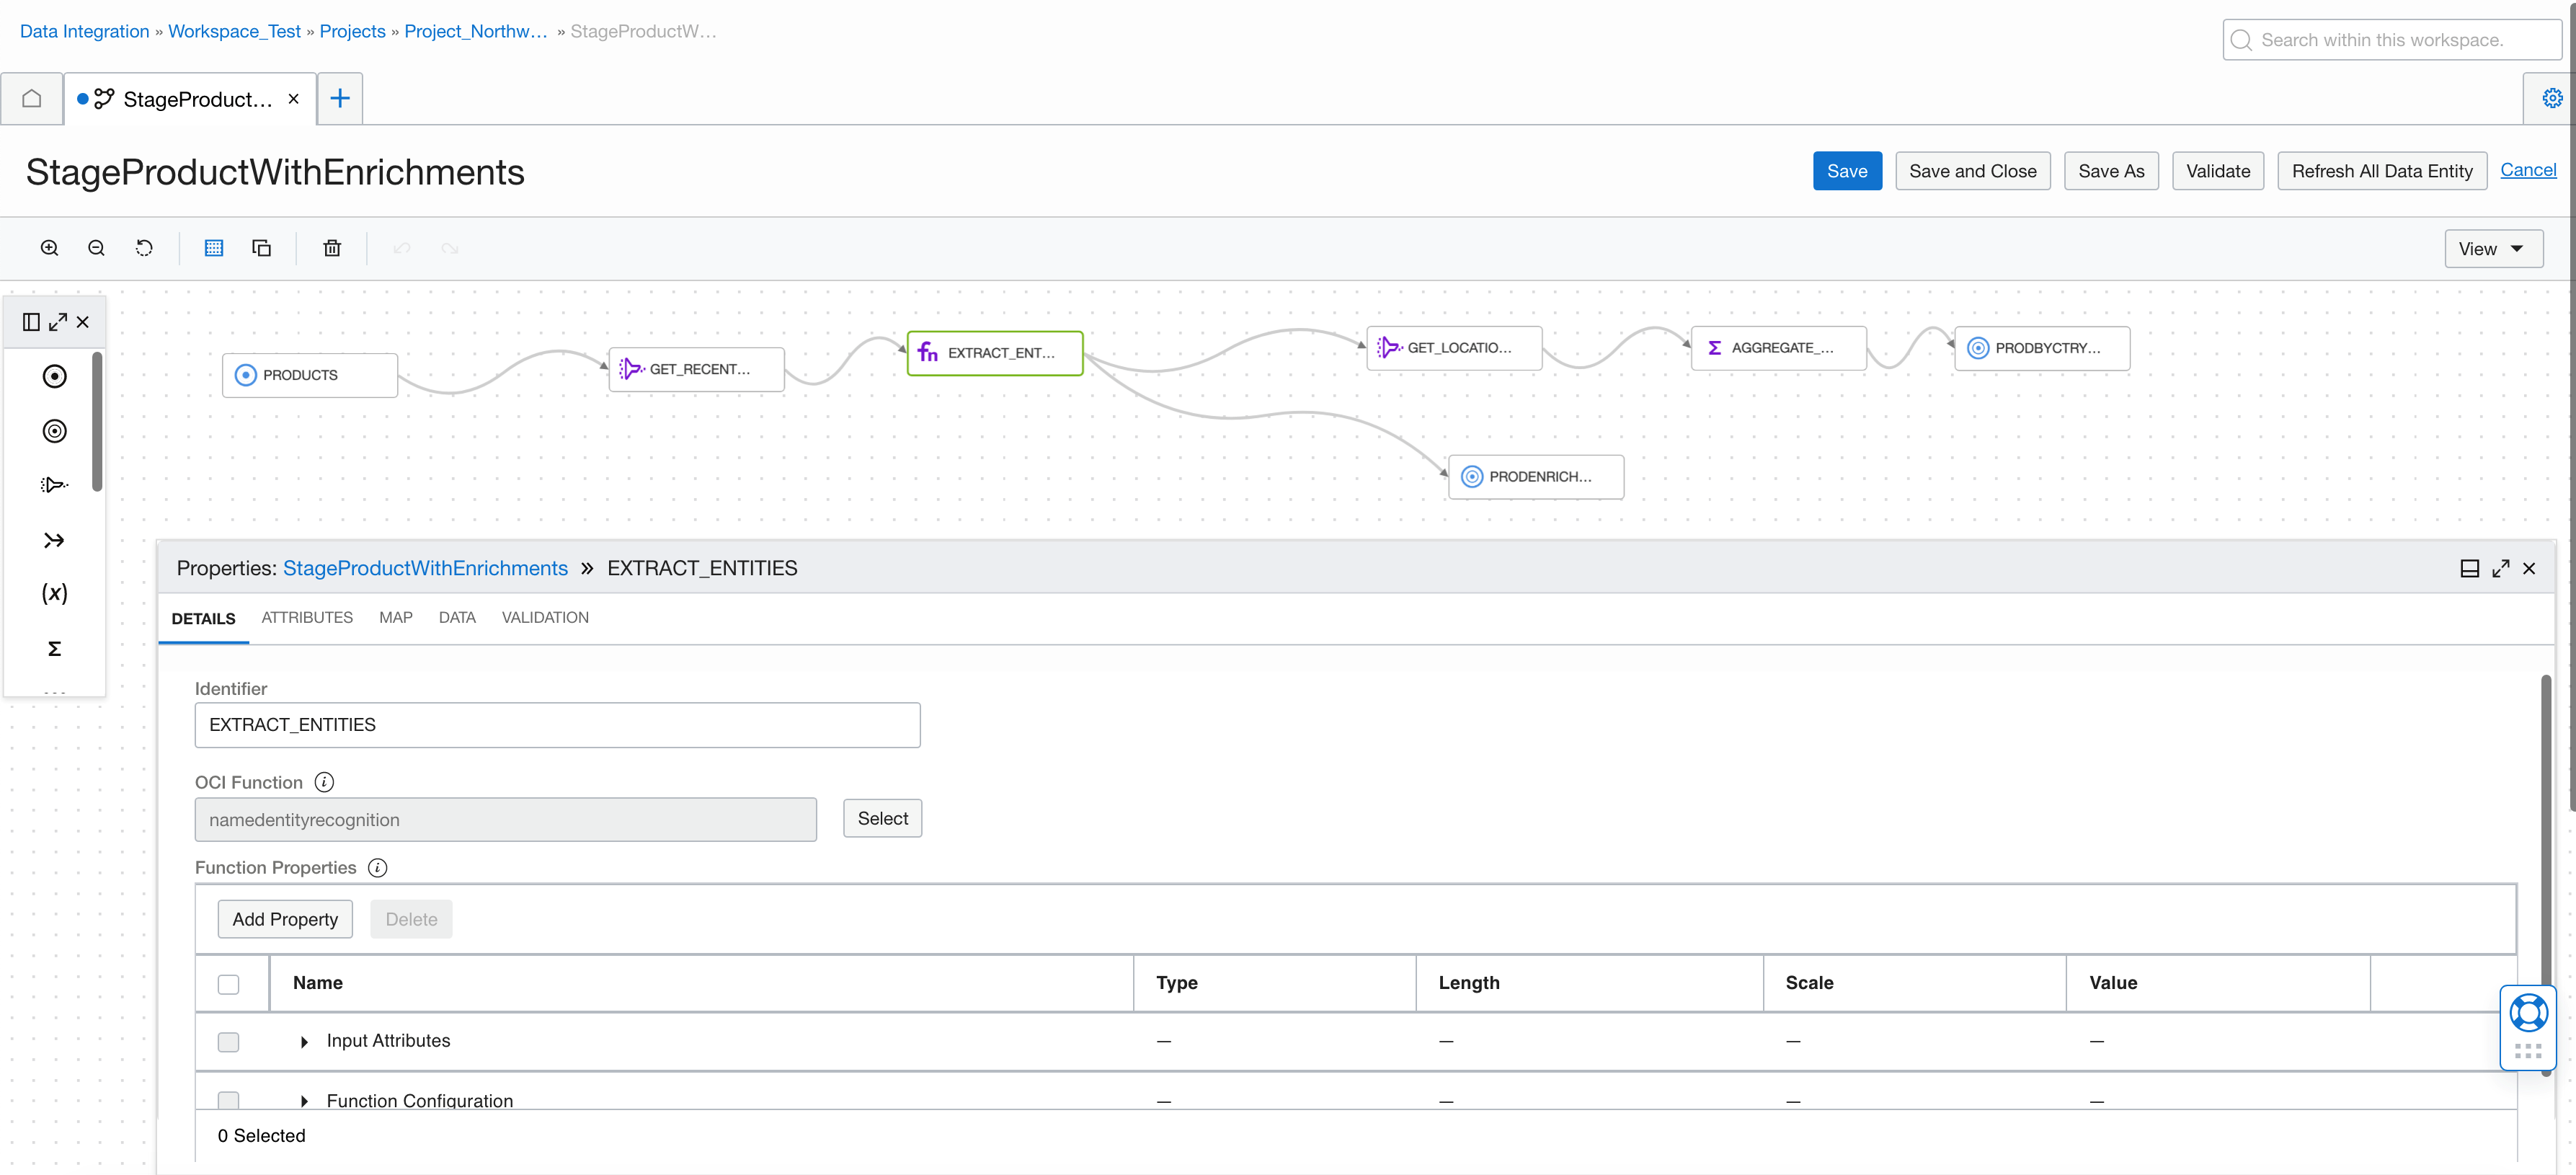Open the VALIDATION tab in Properties
The image size is (2576, 1175).
(545, 617)
